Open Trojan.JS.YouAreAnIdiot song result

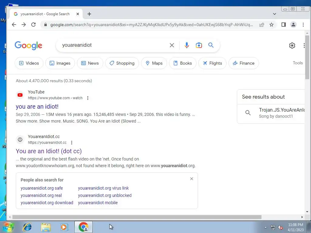coord(271,113)
